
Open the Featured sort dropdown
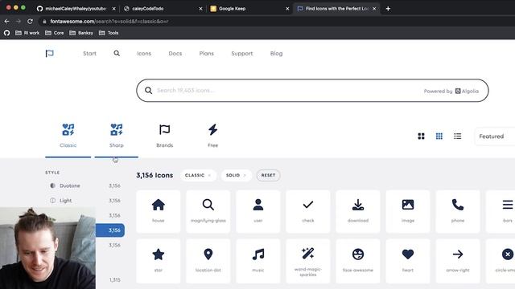[495, 136]
